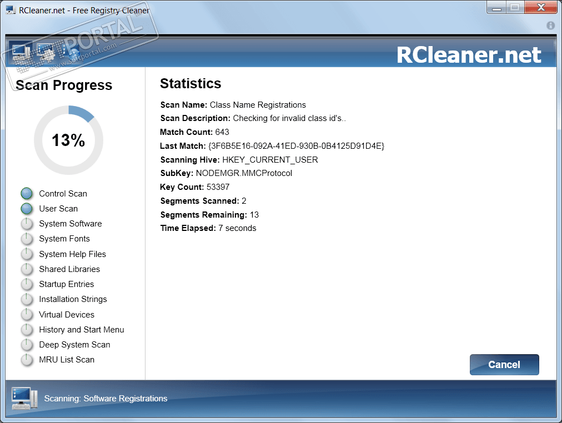Click the Segments Remaining 13 line
Viewport: 562px width, 423px height.
(209, 215)
